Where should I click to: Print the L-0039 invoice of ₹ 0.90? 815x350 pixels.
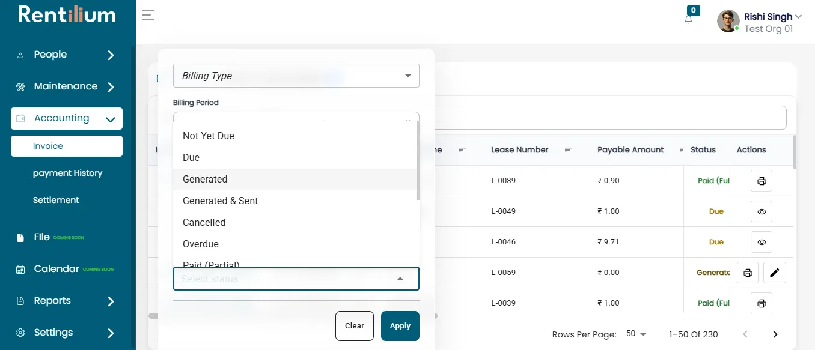(762, 181)
